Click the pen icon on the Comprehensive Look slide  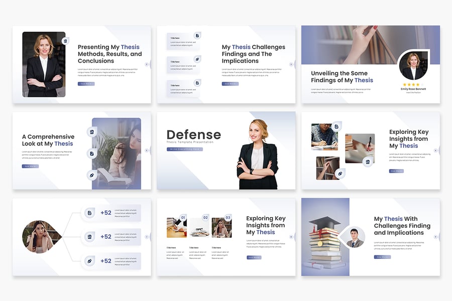pos(91,175)
